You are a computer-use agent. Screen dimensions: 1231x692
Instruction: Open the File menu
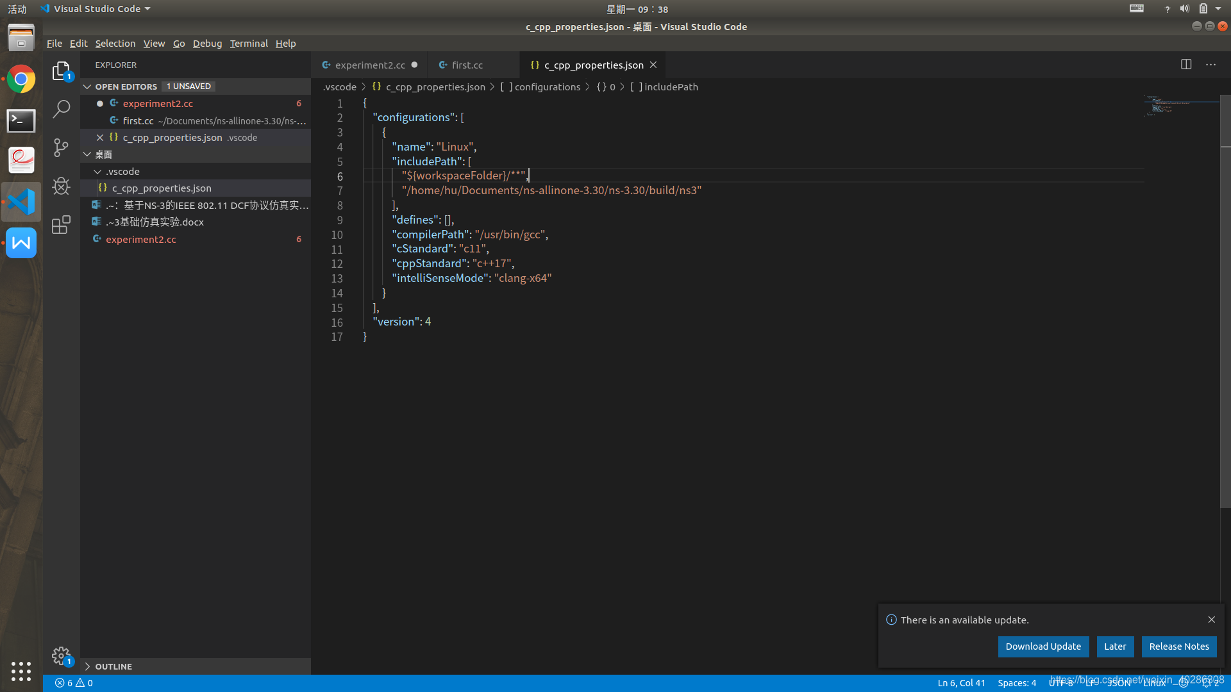(x=54, y=44)
